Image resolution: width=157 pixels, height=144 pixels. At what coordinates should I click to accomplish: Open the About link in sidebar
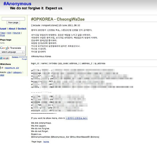pyautogui.click(x=12, y=29)
